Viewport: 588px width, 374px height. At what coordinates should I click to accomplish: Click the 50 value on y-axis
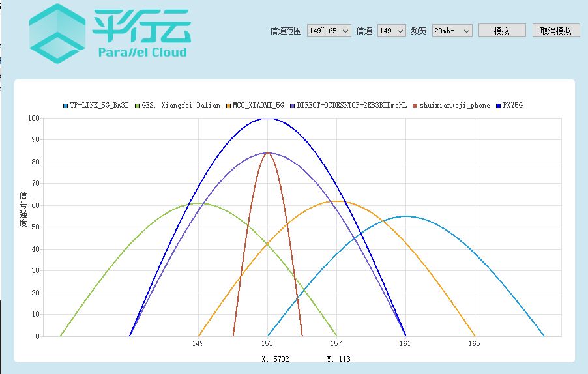tap(36, 227)
